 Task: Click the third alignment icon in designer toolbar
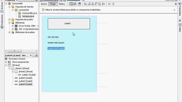click(93, 4)
